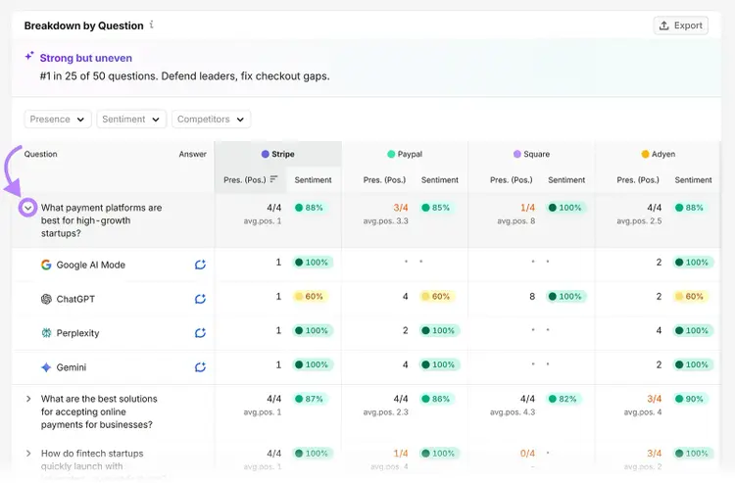Regenerate the Perplexity answer
The width and height of the screenshot is (735, 483).
pos(200,333)
